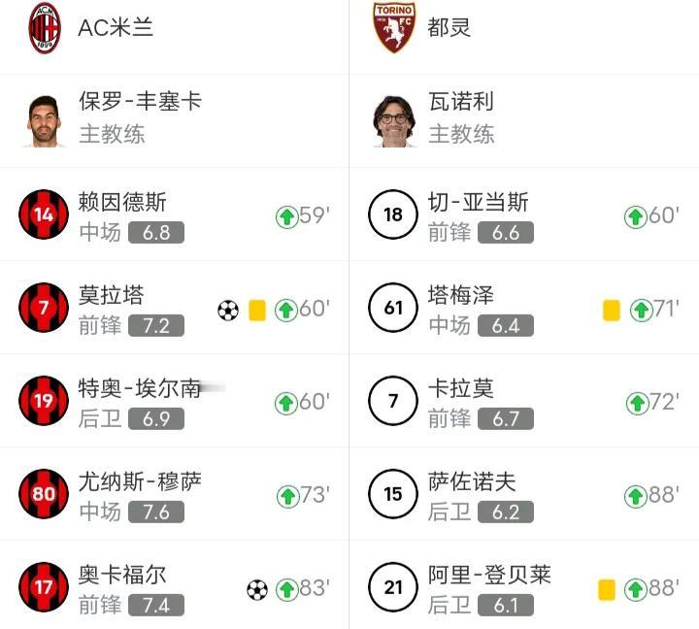Image resolution: width=699 pixels, height=629 pixels.
Task: Open coach 瓦诺利's photo
Action: (394, 120)
